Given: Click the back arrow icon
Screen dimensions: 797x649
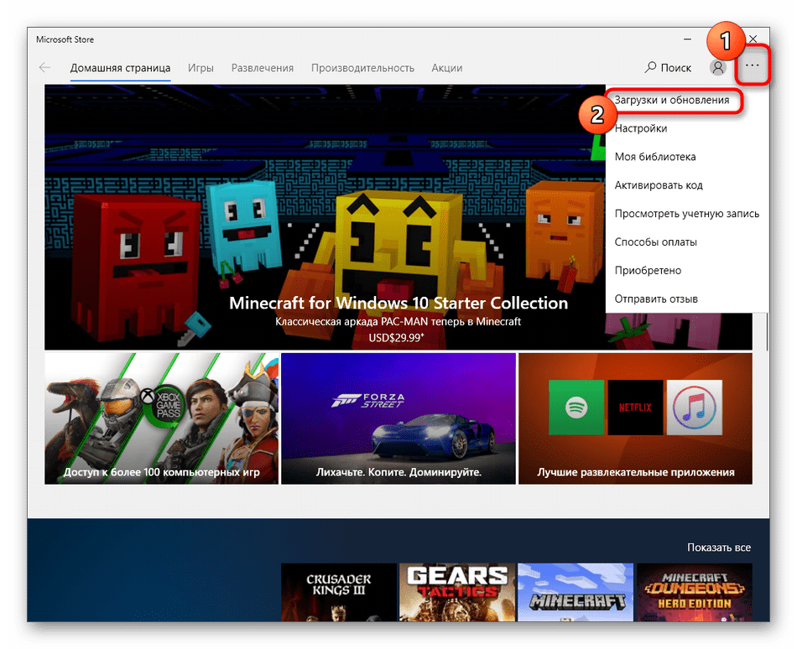Looking at the screenshot, I should coord(44,68).
